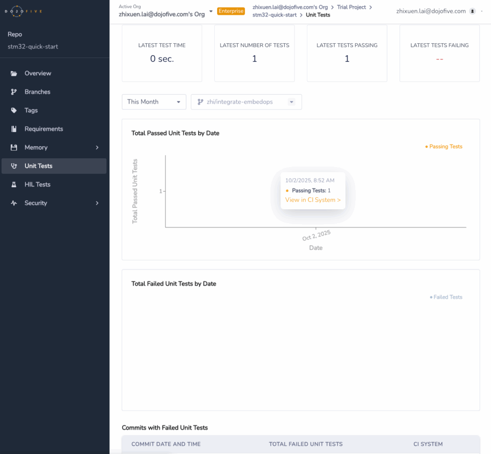Follow the View in CI System link

313,200
